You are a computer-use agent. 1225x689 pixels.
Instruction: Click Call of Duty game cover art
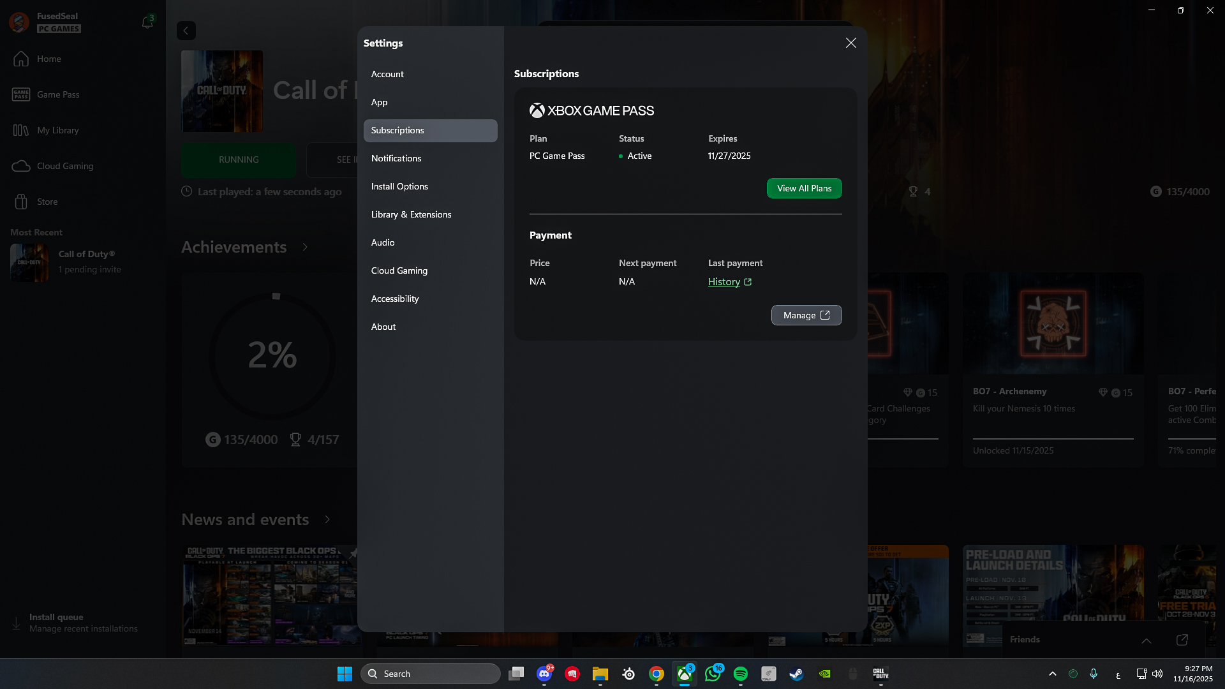coord(222,91)
